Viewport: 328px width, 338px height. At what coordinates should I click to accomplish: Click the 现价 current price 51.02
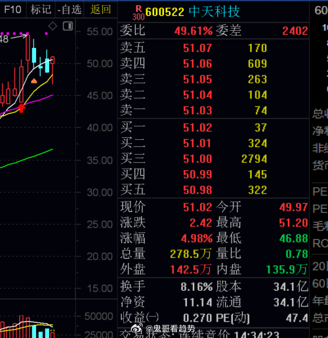tap(197, 207)
